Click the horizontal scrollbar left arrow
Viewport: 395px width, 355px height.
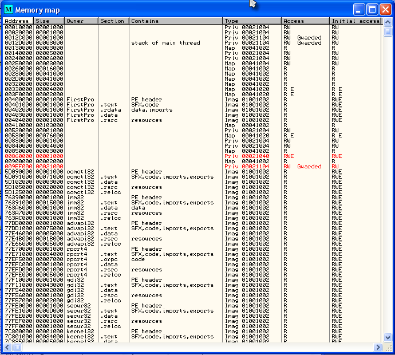click(7, 347)
